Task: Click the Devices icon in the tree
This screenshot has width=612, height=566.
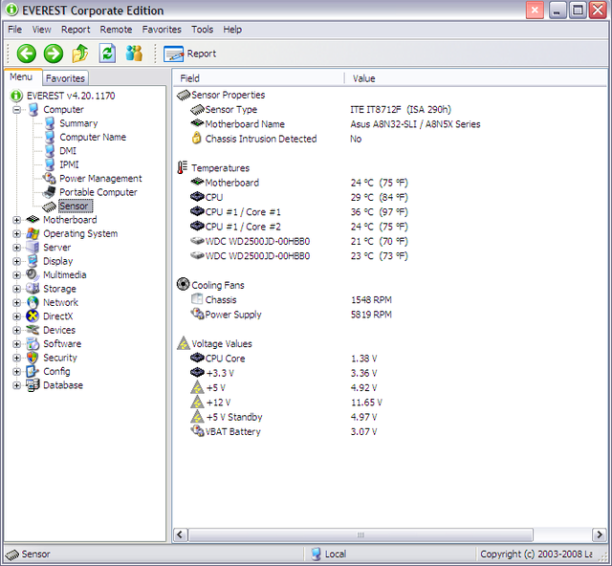Action: coord(33,330)
